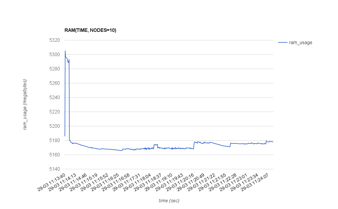
Task: Click the 5260 y-axis tick label
Action: 54,83
